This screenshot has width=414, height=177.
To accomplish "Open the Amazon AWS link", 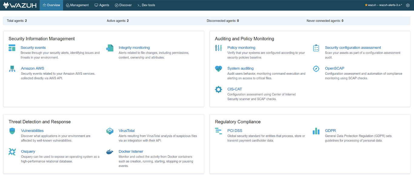I will pos(32,68).
